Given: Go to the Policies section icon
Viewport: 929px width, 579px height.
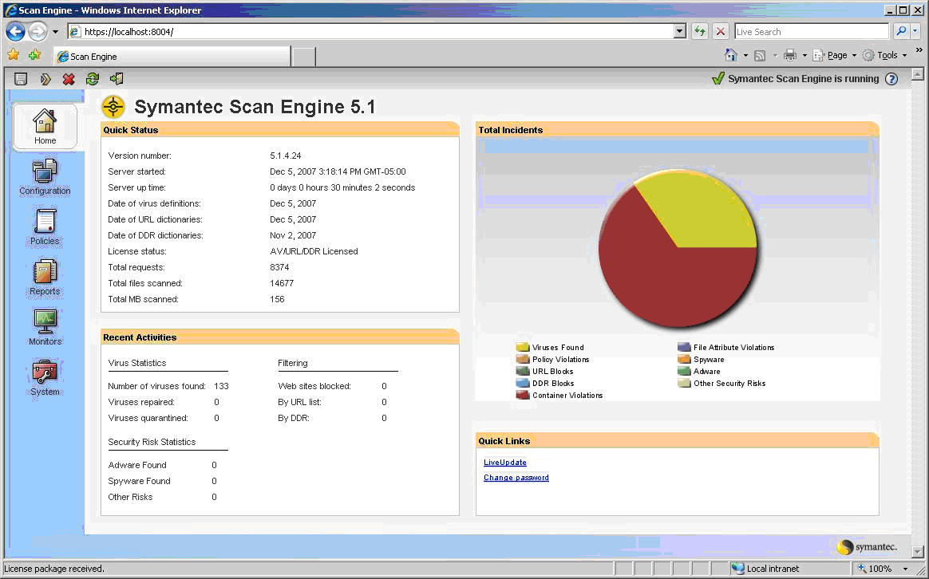Looking at the screenshot, I should [45, 222].
